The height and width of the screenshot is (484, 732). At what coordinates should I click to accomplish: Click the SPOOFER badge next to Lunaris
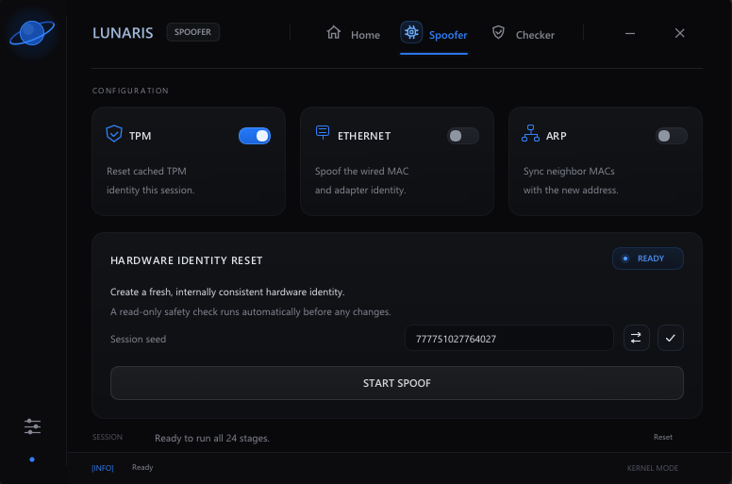click(192, 32)
